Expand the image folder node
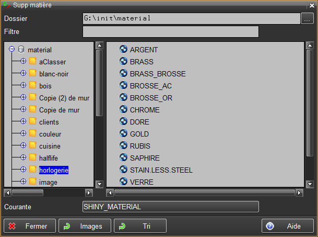The image size is (318, 237). click(23, 181)
